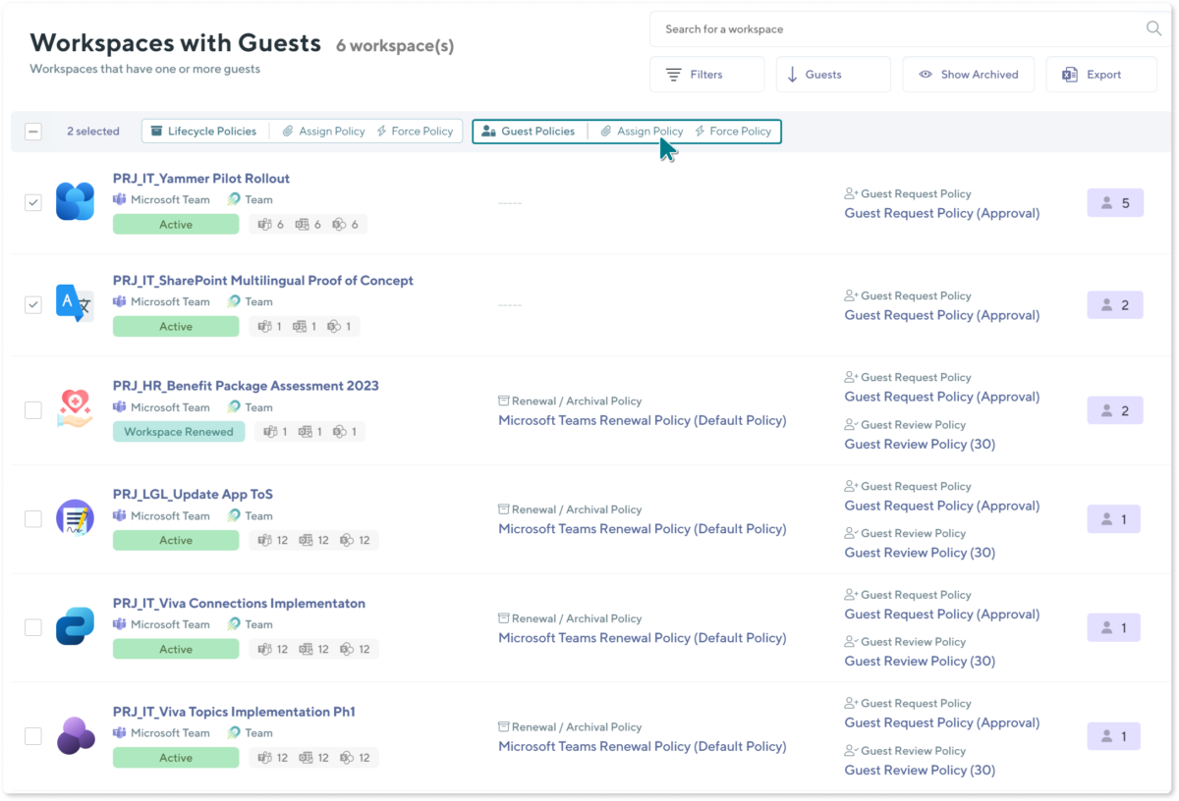Click the Show Archived eye icon
The image size is (1179, 801).
pos(925,74)
